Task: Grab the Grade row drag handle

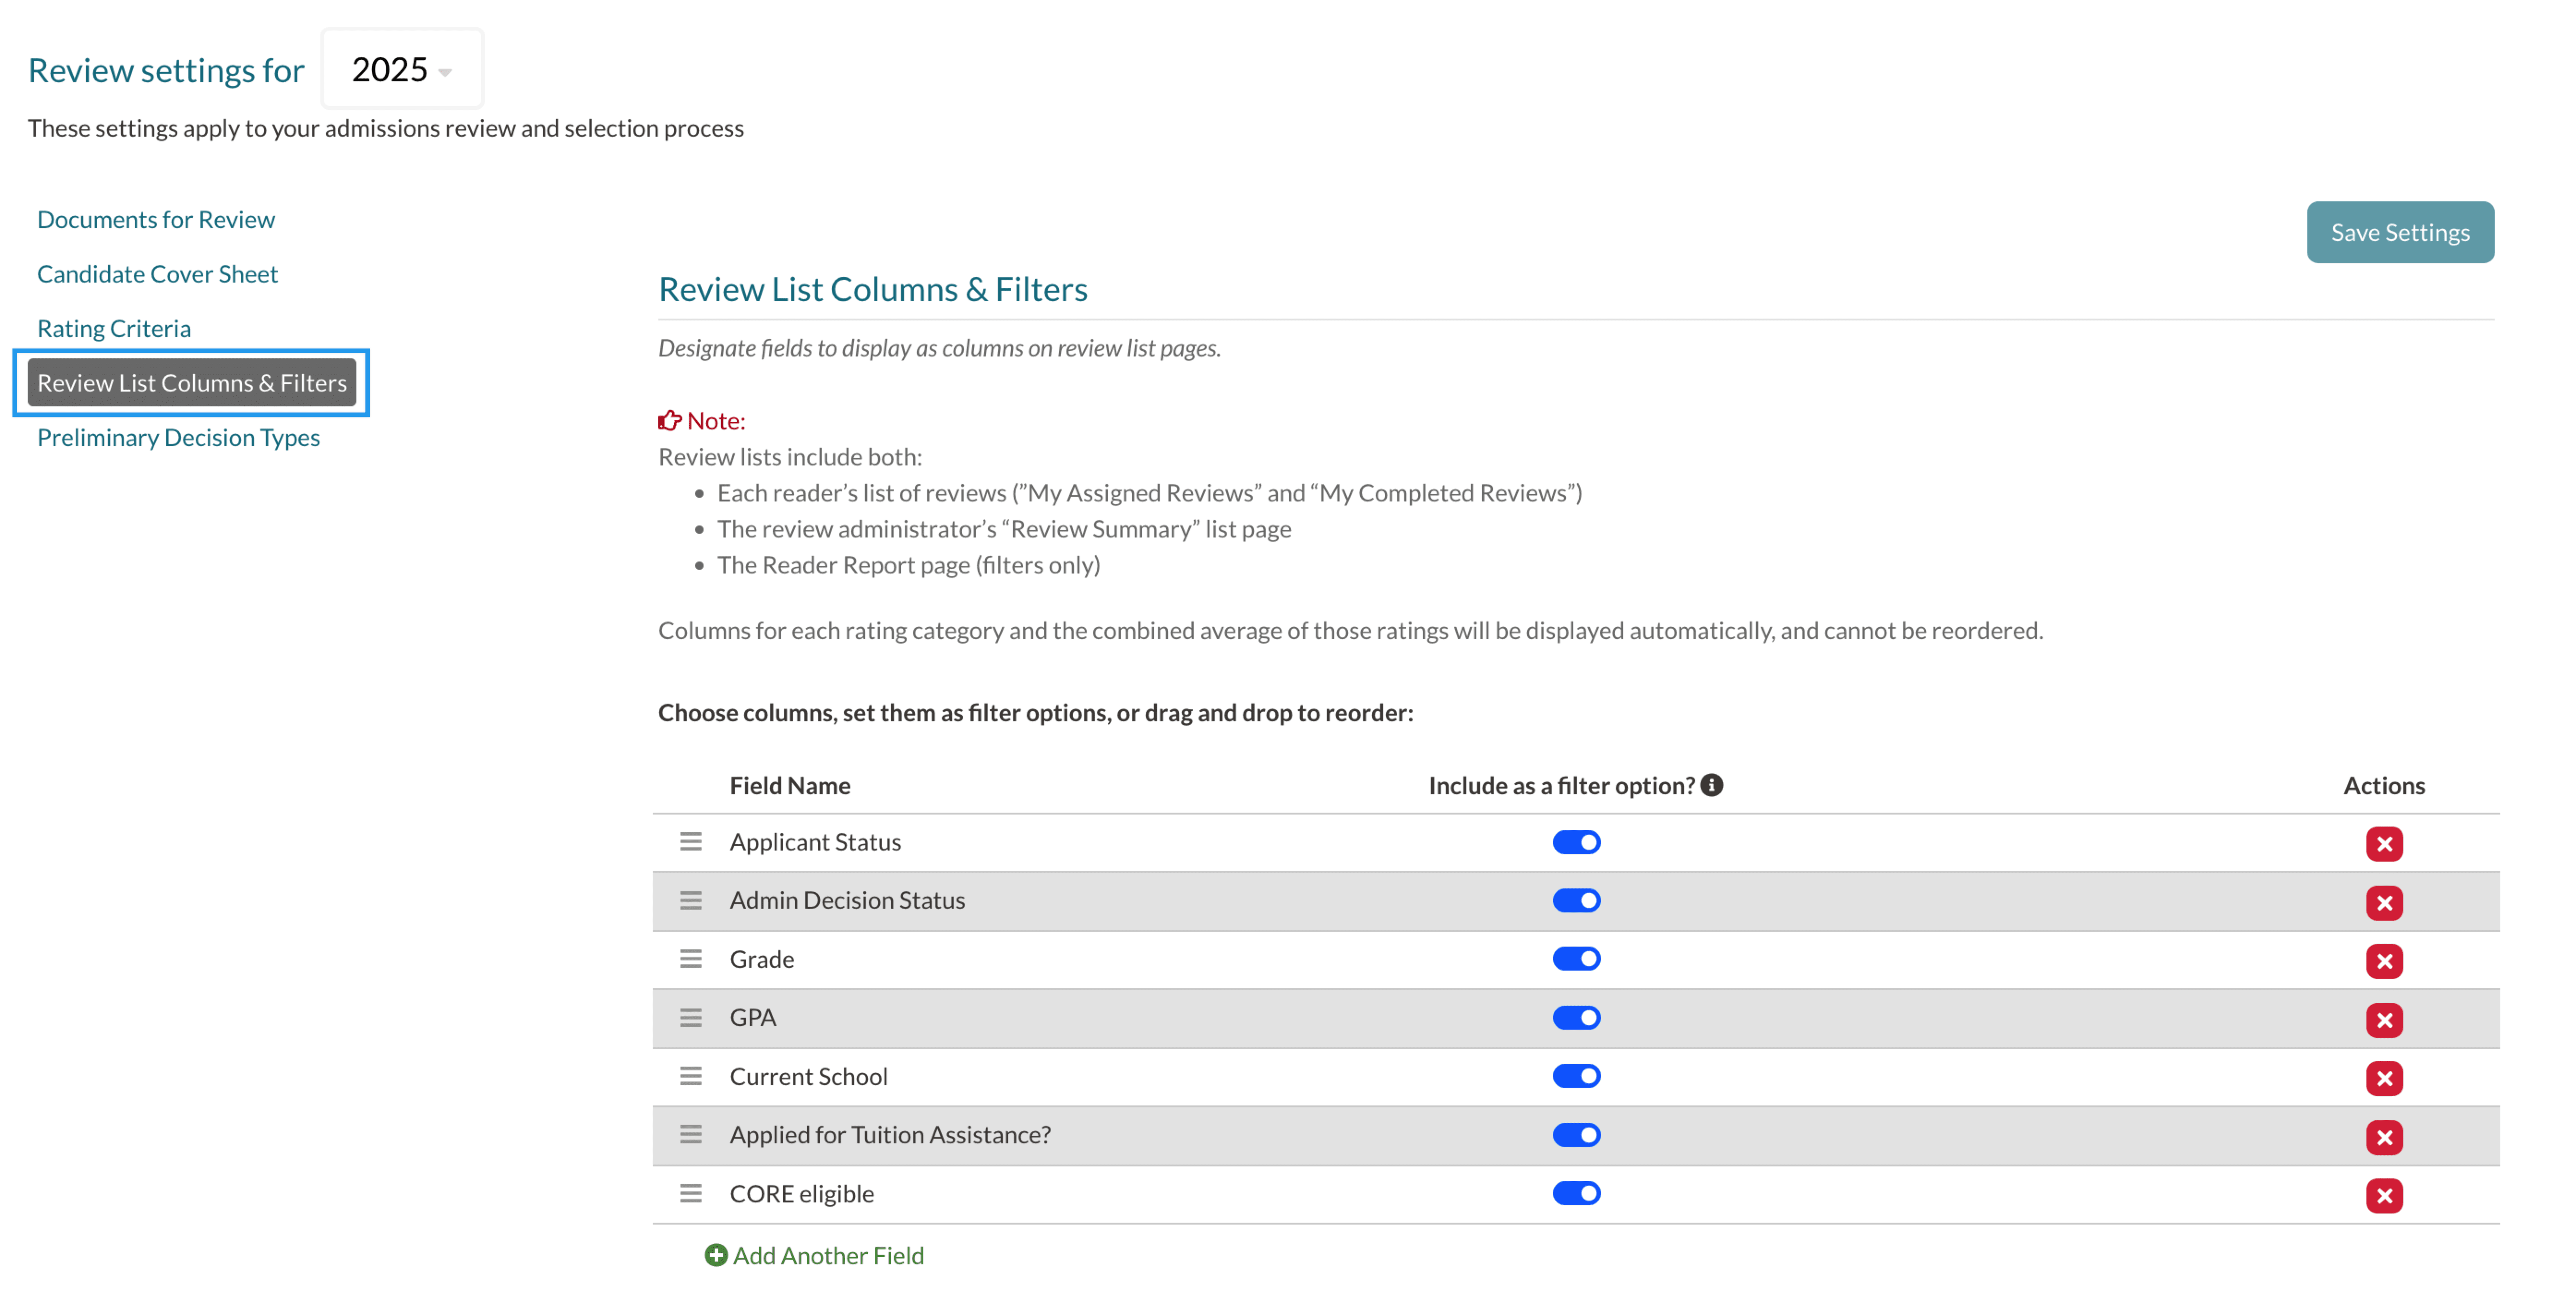Action: 690,959
